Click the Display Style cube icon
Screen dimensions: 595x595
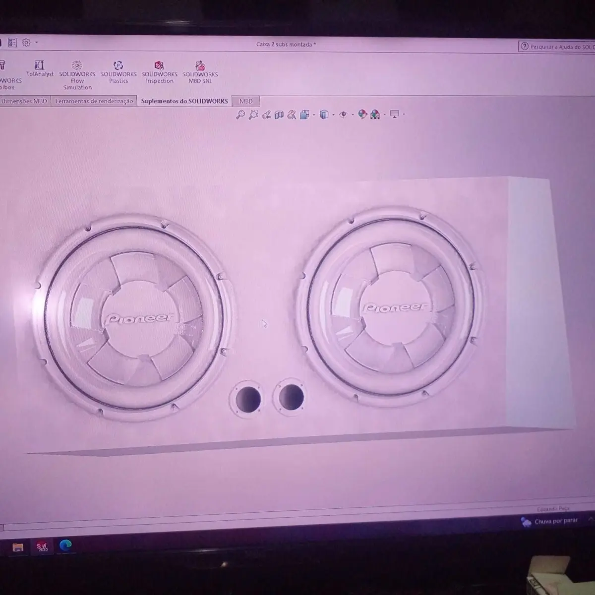tap(324, 115)
